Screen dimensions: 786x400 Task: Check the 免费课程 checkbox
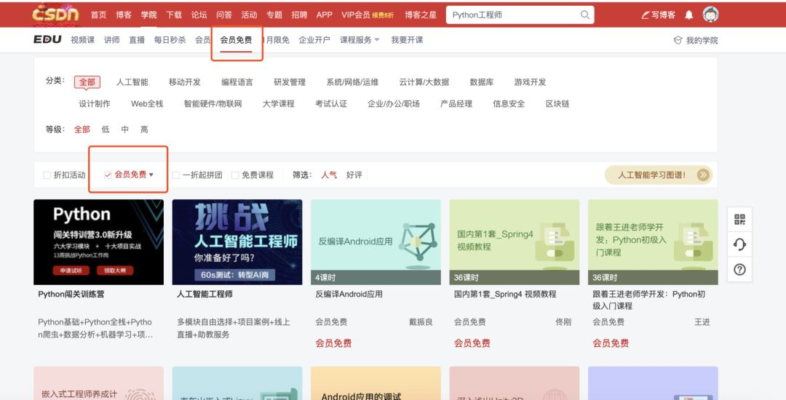point(234,175)
